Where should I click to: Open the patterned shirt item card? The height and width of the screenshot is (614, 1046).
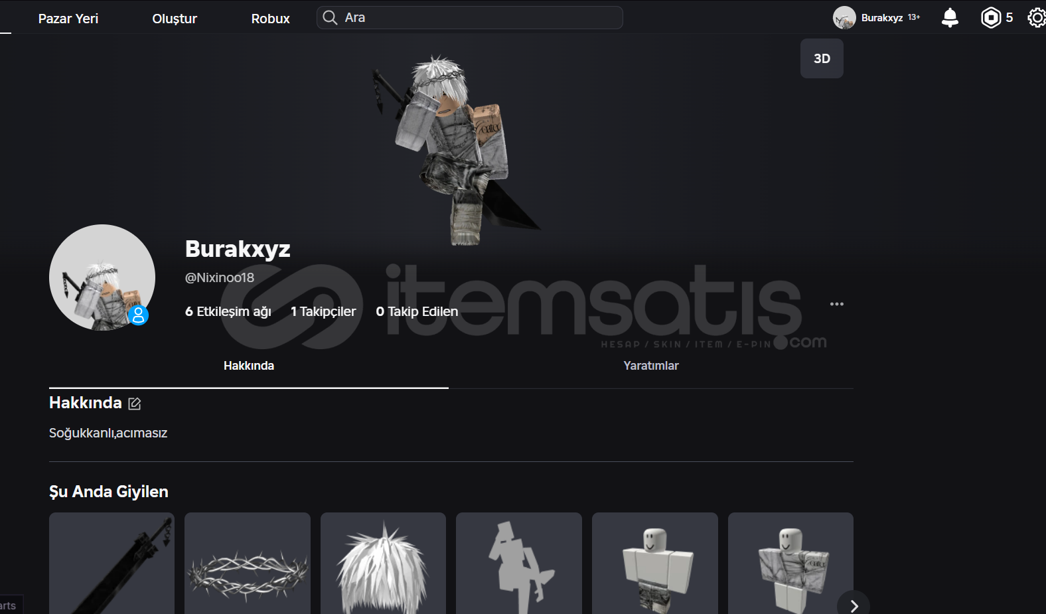[x=790, y=563]
